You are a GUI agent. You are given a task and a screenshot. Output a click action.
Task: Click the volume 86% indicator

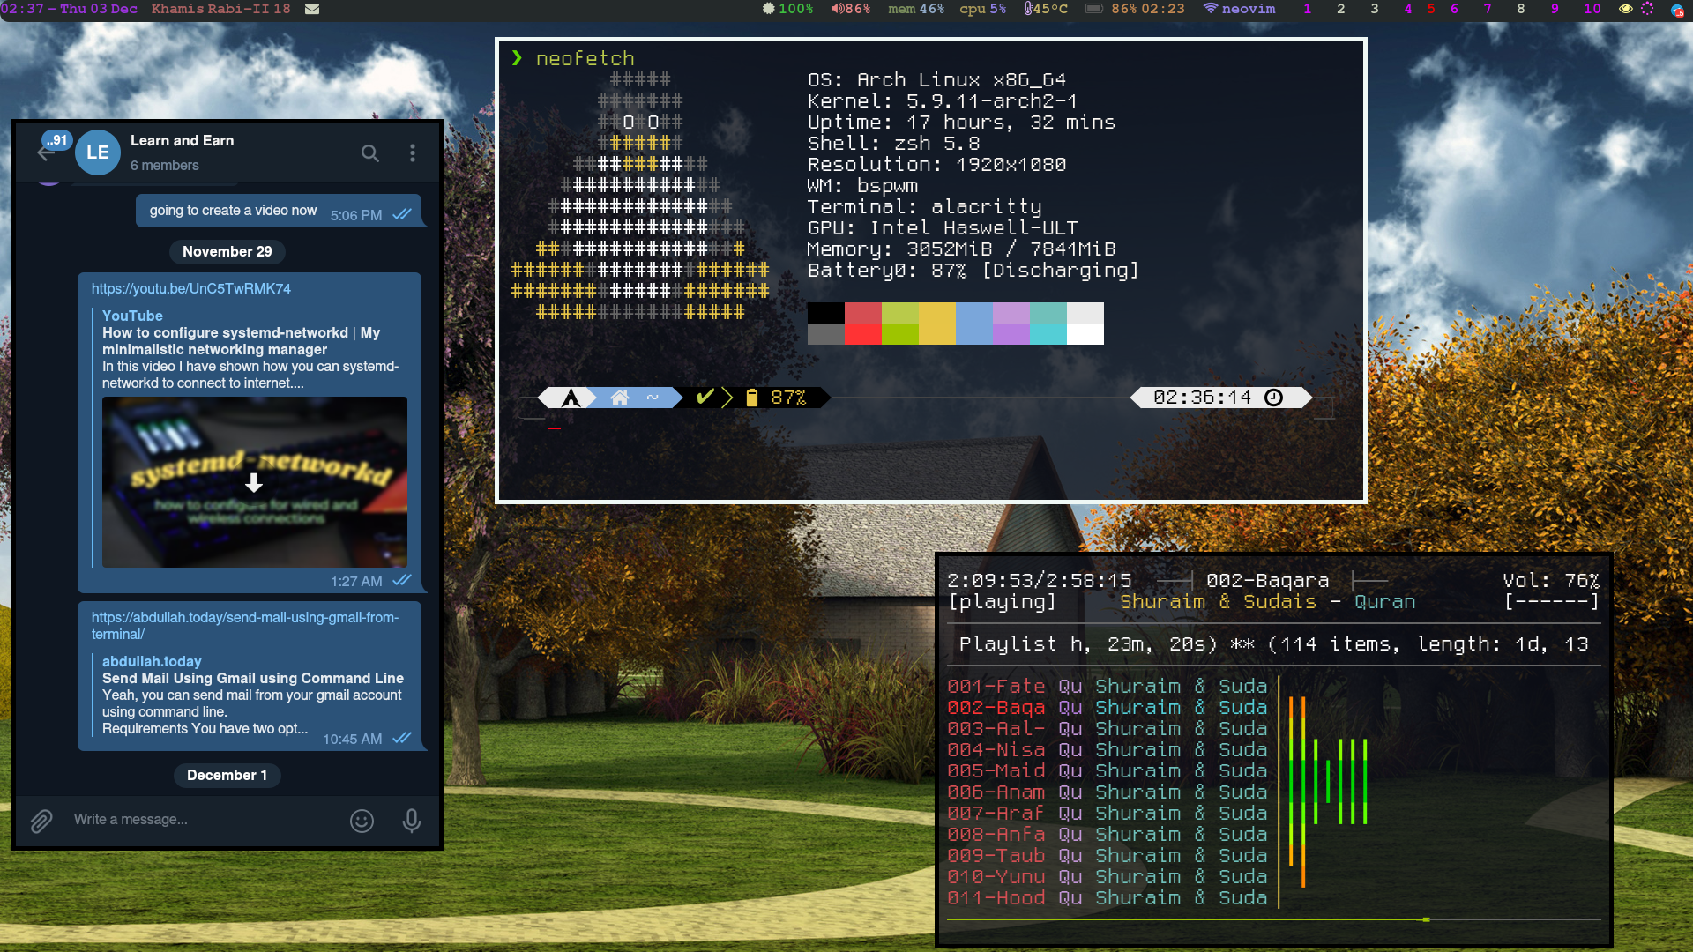(x=850, y=9)
